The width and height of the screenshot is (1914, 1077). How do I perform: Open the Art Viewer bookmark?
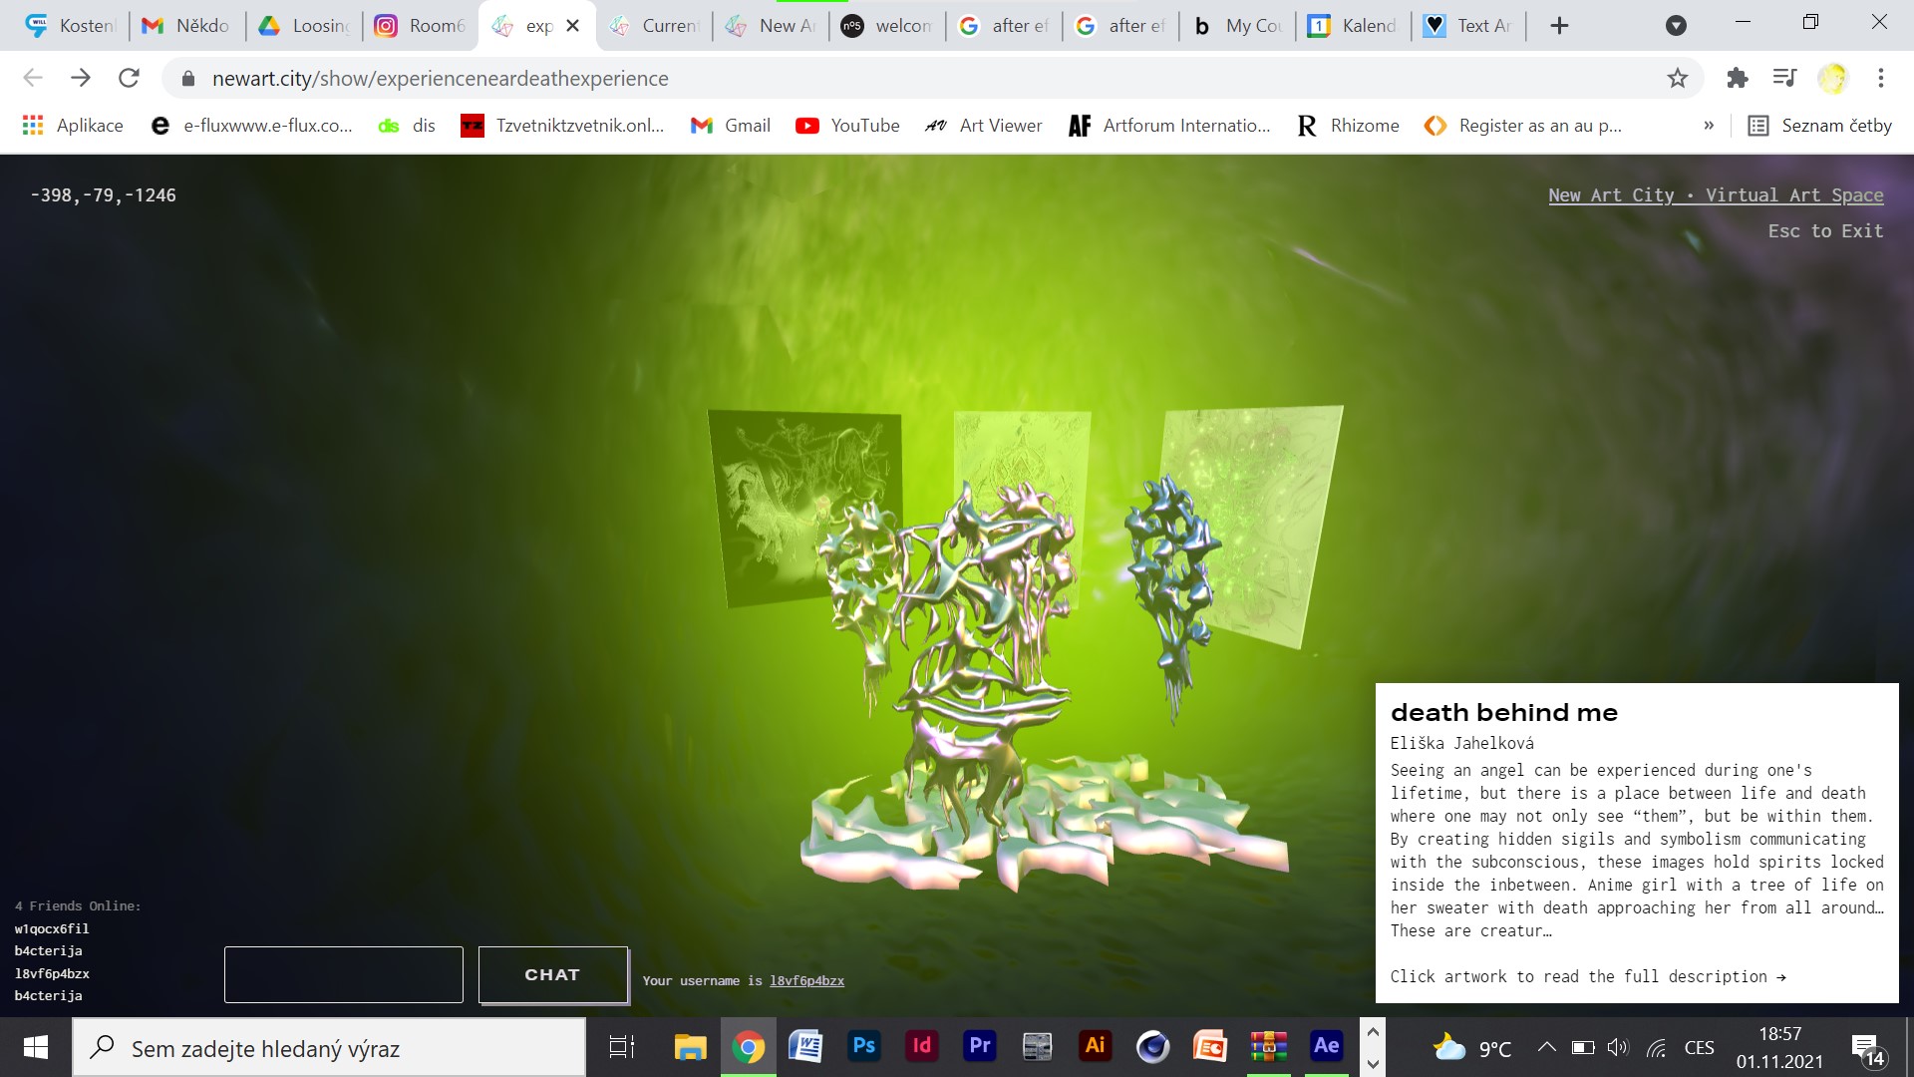tap(983, 126)
